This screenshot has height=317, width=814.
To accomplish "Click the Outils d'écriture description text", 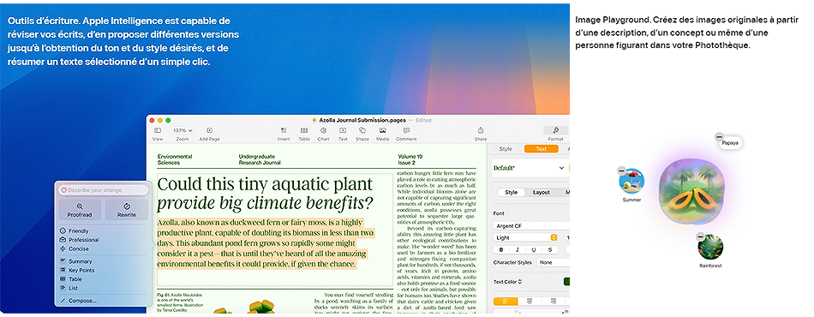I will [123, 41].
